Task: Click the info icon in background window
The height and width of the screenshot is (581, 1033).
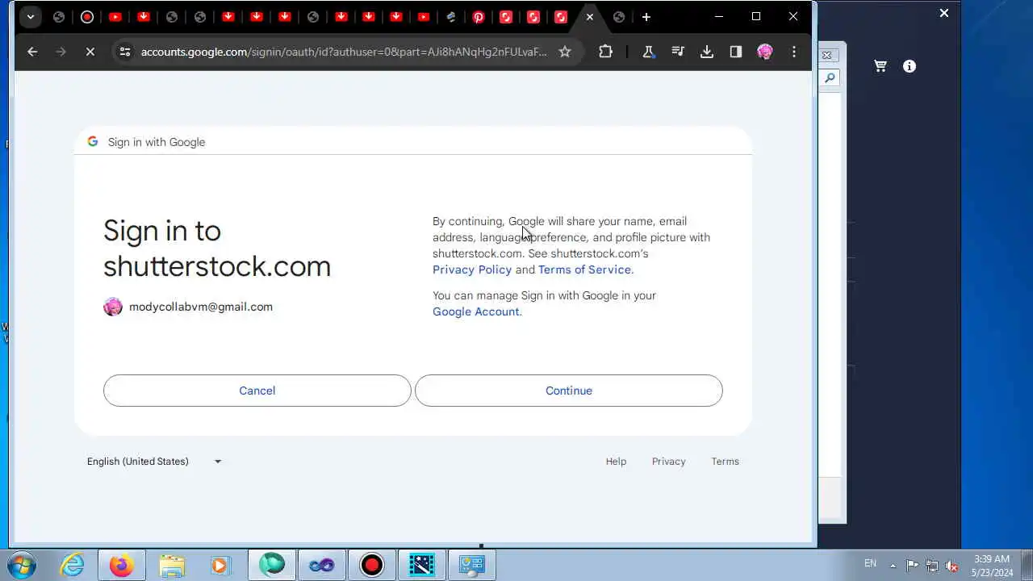Action: point(910,66)
